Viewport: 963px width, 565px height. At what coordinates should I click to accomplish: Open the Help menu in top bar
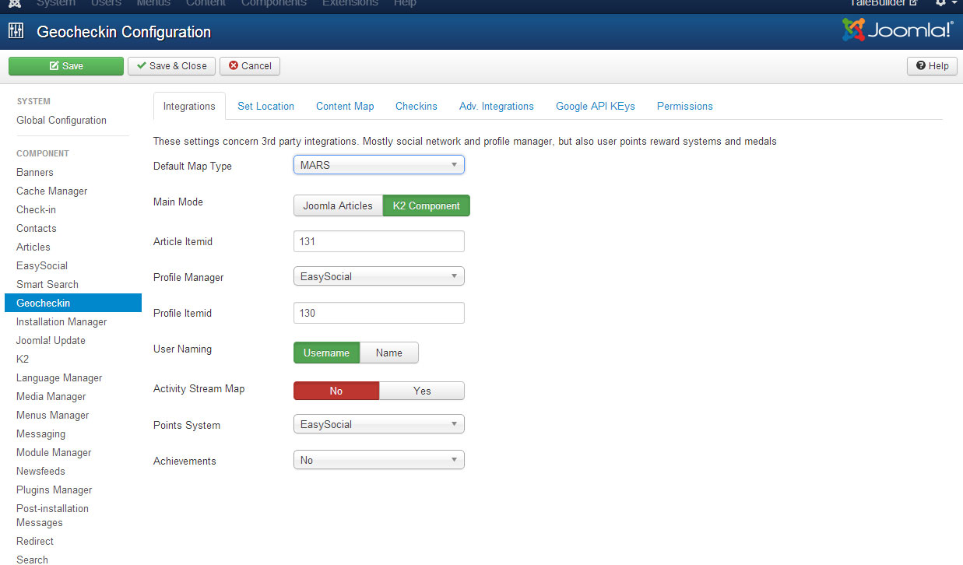coord(405,3)
